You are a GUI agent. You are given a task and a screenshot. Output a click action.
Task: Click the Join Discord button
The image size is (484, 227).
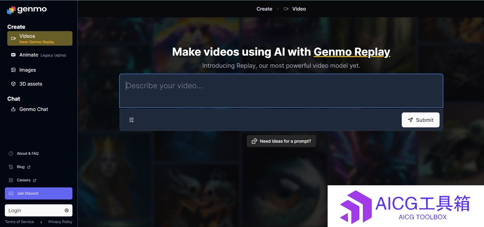click(38, 193)
